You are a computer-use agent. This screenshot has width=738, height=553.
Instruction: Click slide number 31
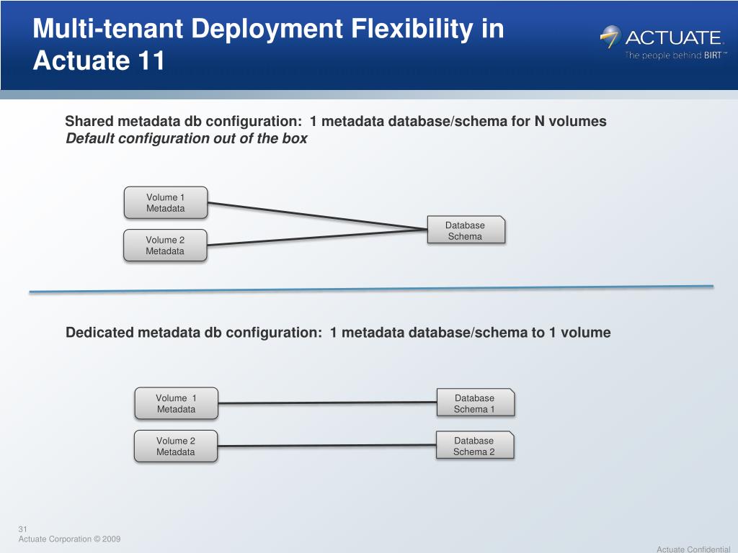[x=22, y=529]
